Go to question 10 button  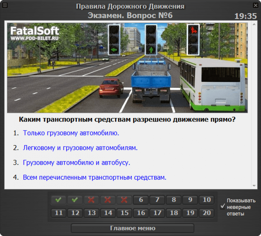207,200
